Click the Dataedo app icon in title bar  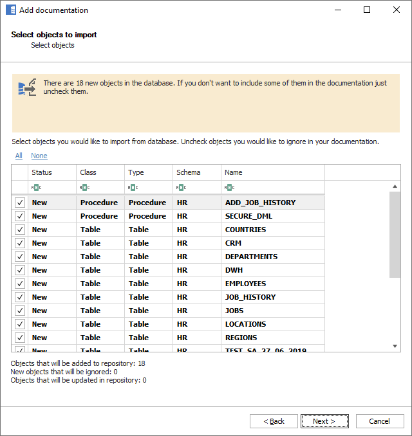[10, 10]
